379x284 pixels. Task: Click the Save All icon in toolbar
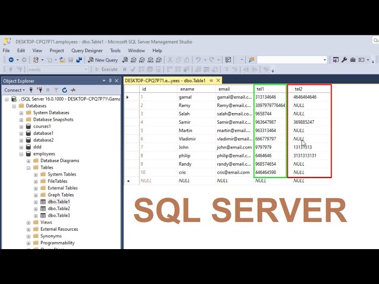click(79, 60)
